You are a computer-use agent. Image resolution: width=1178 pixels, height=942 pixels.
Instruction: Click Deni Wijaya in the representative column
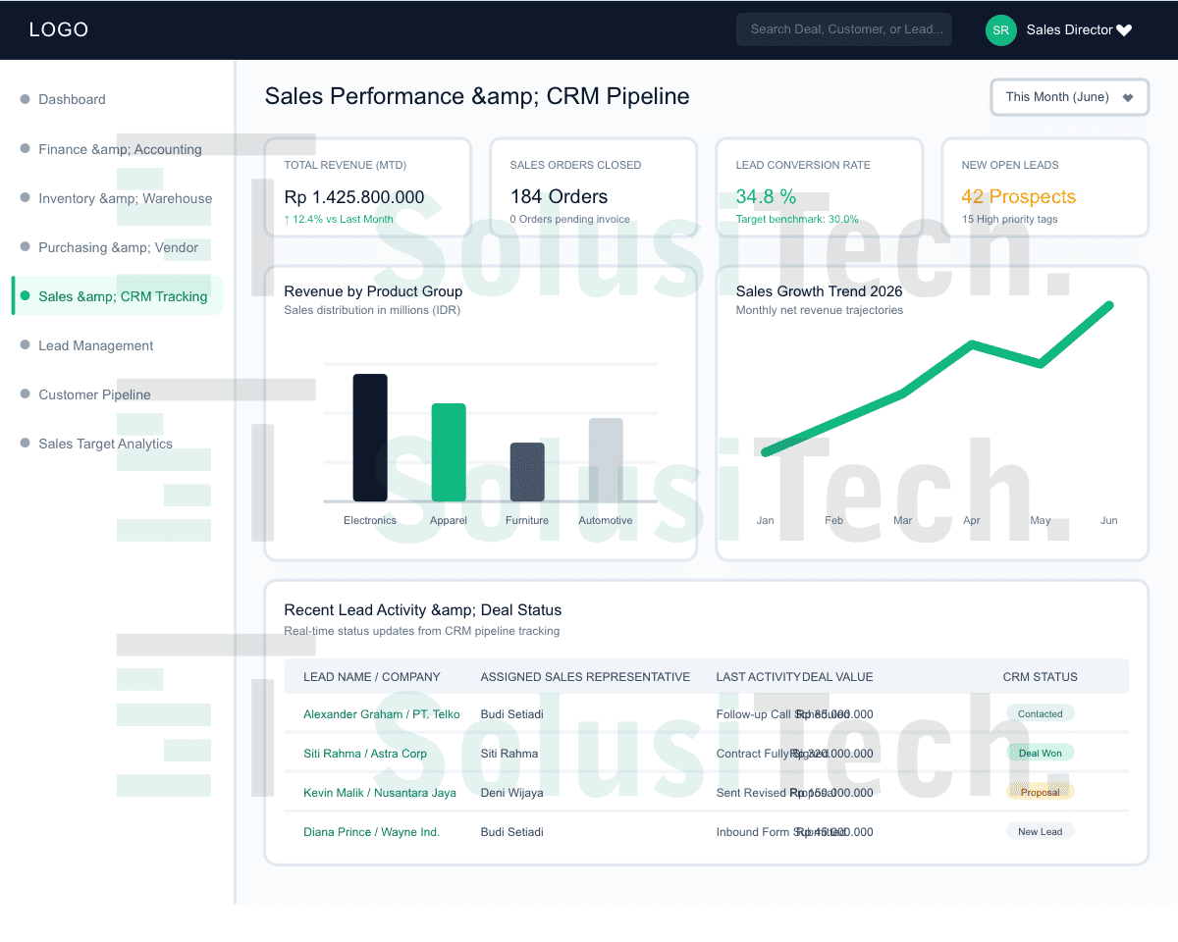click(511, 793)
